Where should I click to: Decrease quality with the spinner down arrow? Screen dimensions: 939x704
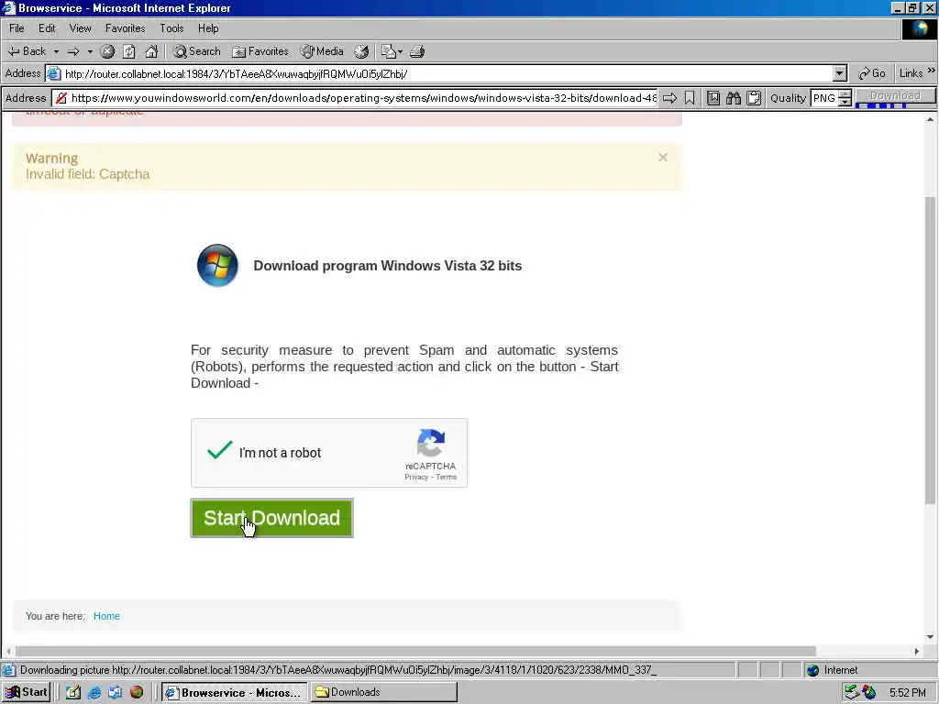[x=845, y=103]
